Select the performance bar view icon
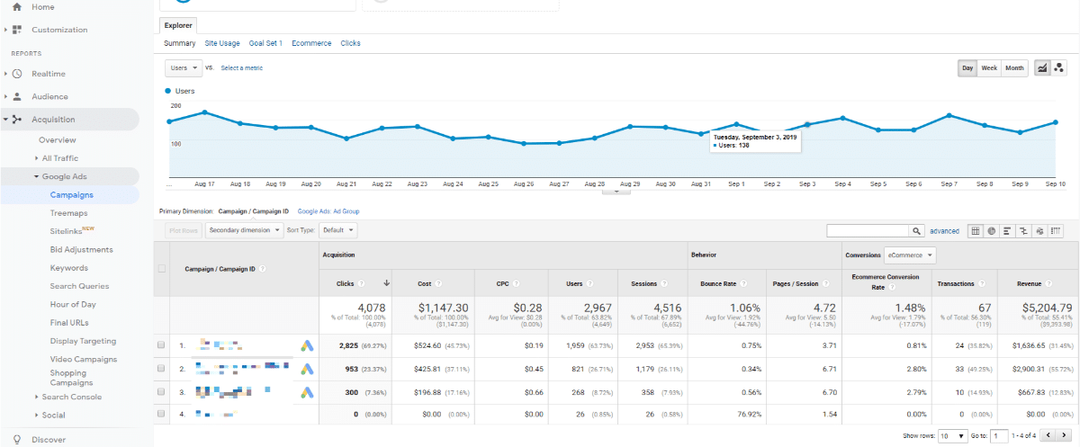 [x=1007, y=231]
